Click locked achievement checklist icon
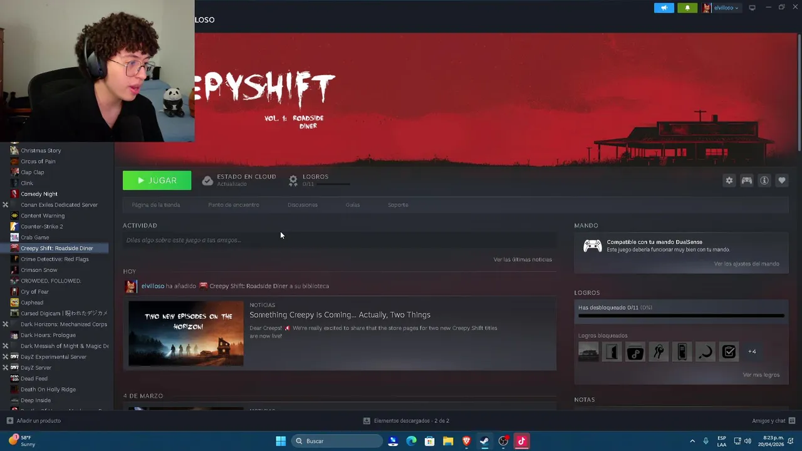 tap(729, 351)
